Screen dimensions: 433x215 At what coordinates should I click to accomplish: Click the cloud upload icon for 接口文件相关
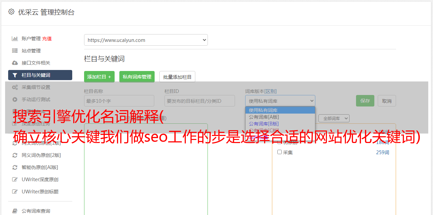coord(15,63)
